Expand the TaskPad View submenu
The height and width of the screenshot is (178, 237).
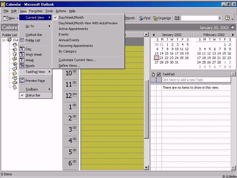36,72
